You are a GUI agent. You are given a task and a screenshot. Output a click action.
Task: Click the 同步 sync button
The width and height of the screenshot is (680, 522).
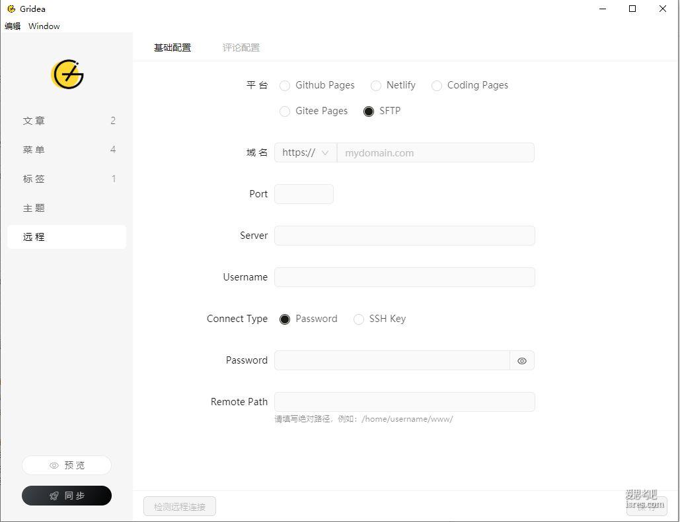67,495
